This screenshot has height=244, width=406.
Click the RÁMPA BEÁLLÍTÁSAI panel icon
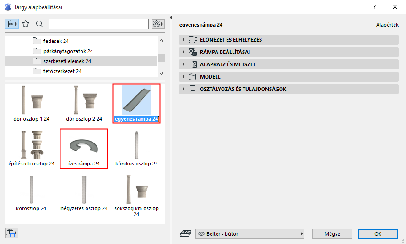click(193, 52)
